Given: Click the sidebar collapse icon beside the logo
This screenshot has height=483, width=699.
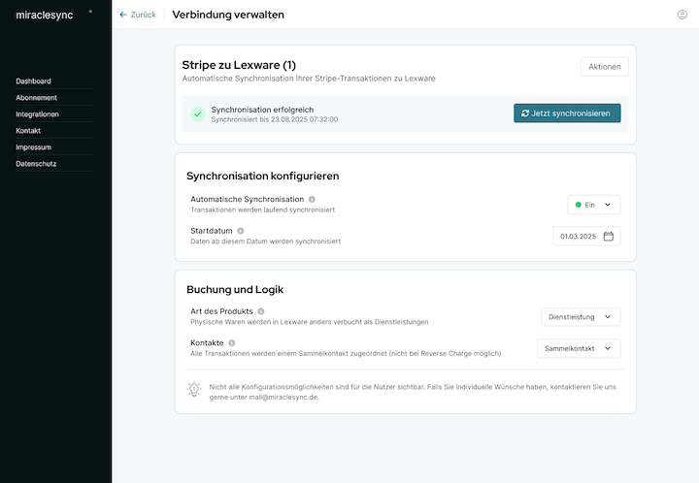Looking at the screenshot, I should point(90,12).
